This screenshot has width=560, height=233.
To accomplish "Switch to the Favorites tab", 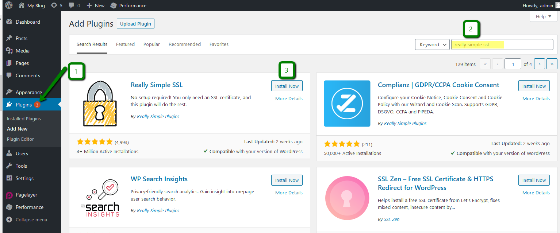I will pyautogui.click(x=219, y=44).
